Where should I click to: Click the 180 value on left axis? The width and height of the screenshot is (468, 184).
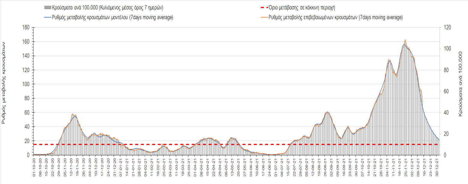25,28
